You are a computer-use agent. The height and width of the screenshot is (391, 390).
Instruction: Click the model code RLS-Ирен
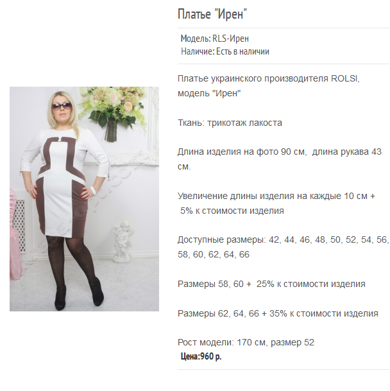tap(230, 39)
